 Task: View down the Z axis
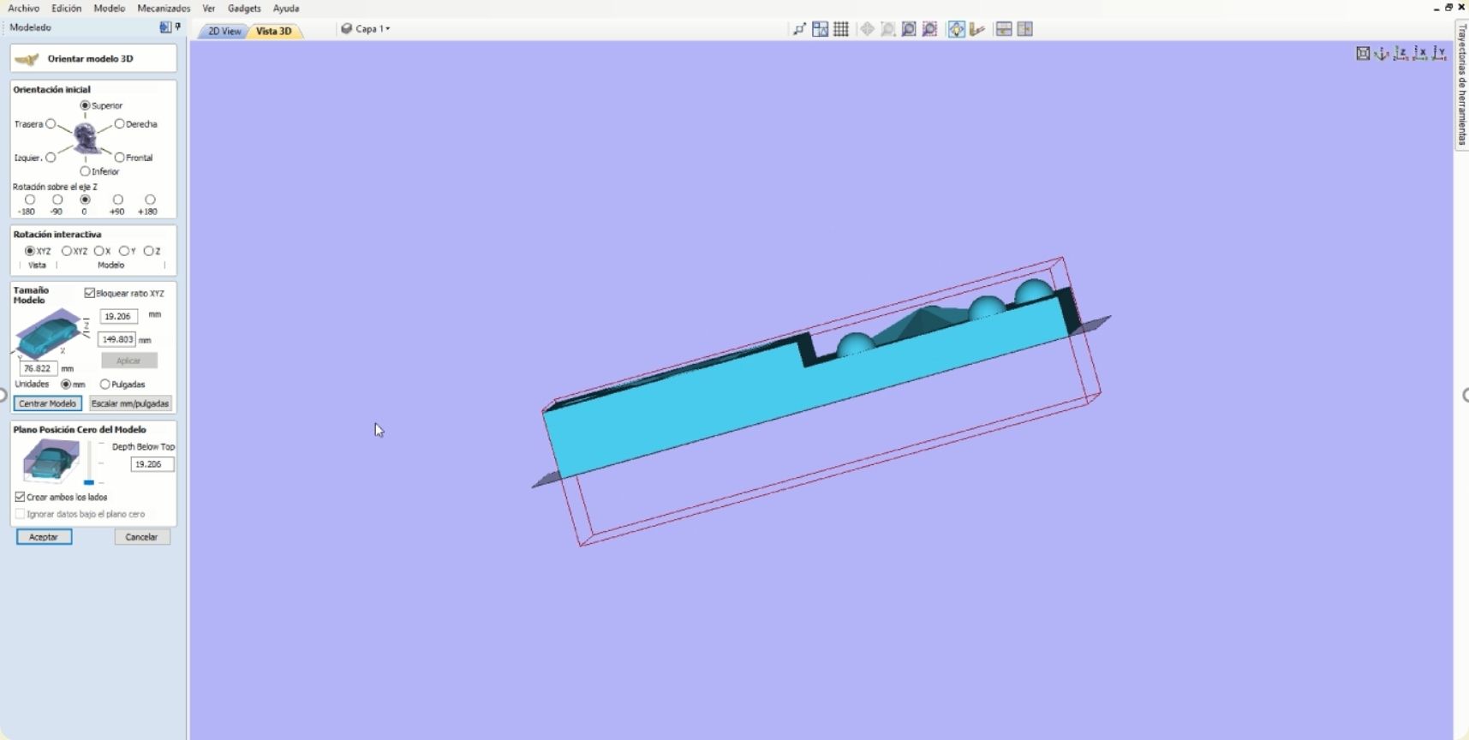pos(1400,53)
